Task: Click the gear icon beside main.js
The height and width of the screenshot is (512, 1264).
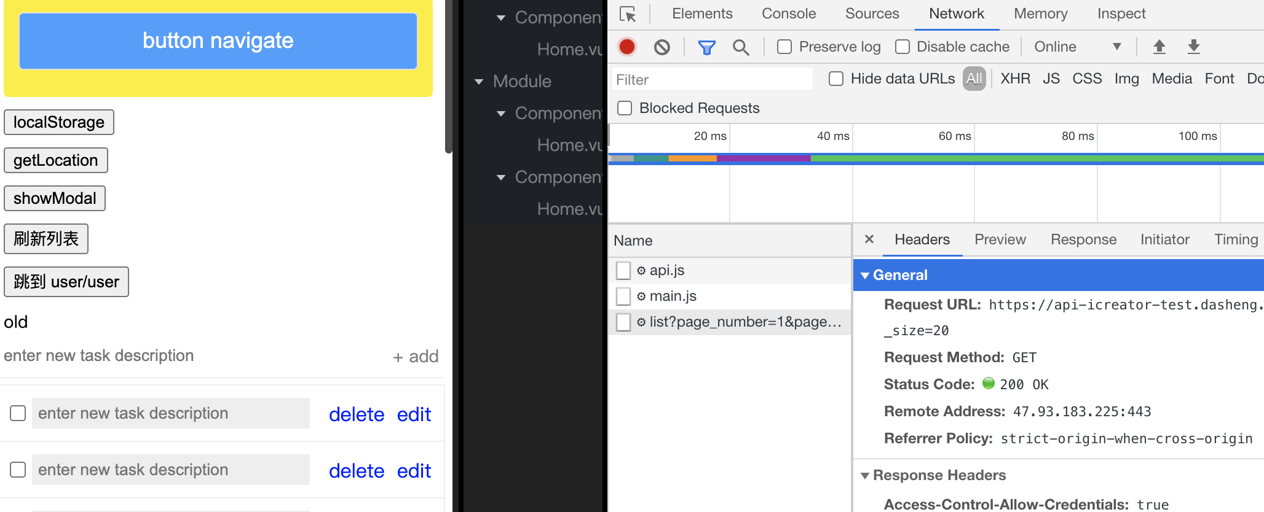Action: pyautogui.click(x=641, y=297)
